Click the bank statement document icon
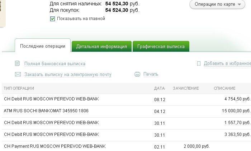Image resolution: width=251 pixels, height=151 pixels. coord(17,63)
